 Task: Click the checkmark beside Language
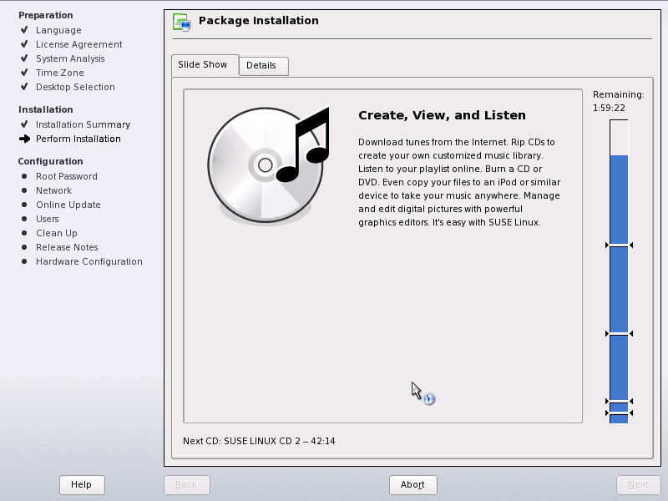click(24, 30)
